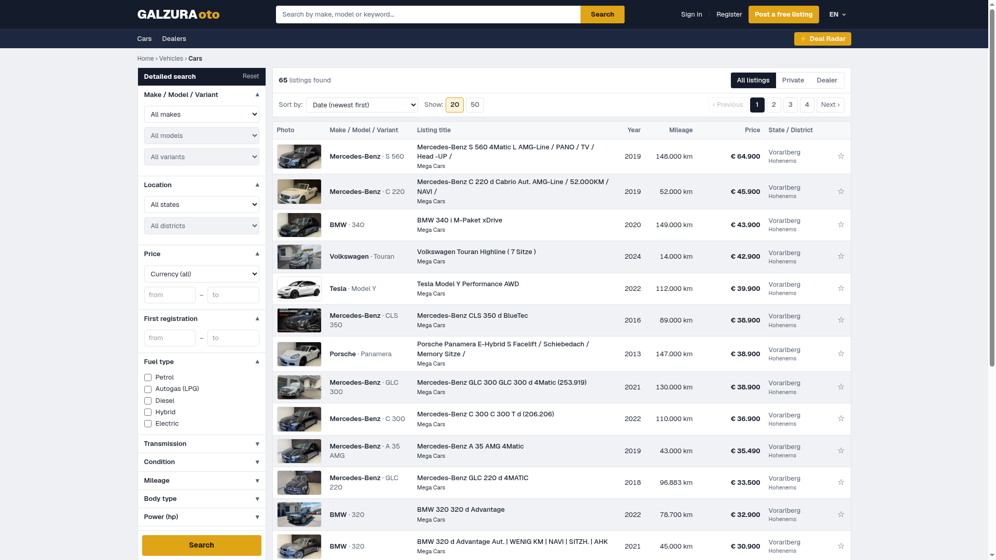The width and height of the screenshot is (996, 560).
Task: Enable the Diesel fuel filter
Action: click(x=148, y=401)
